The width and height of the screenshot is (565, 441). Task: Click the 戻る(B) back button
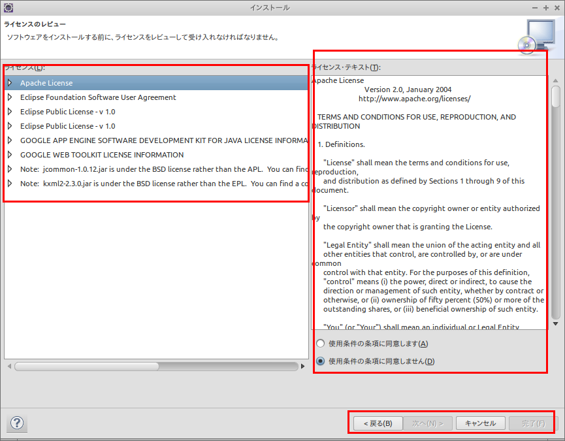point(378,423)
